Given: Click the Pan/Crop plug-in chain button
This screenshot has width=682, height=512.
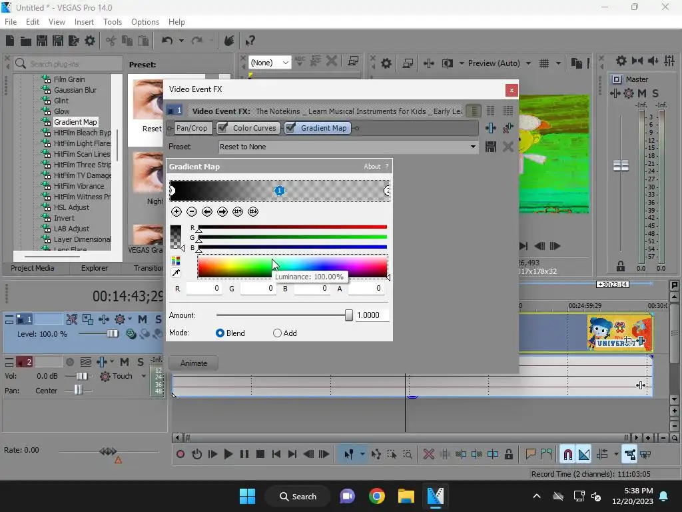Looking at the screenshot, I should (192, 128).
